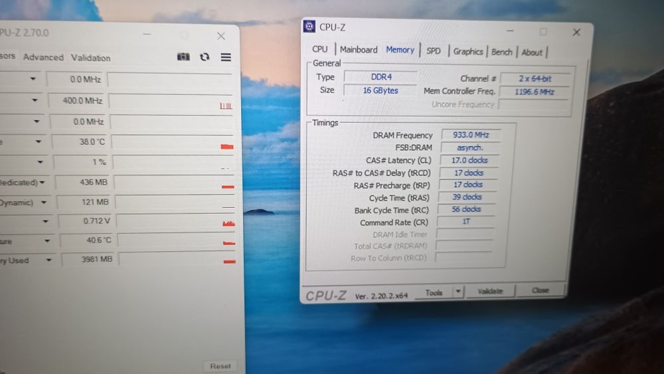The height and width of the screenshot is (374, 664).
Task: Click the 39 clocks Cycle Time value
Action: coord(467,197)
